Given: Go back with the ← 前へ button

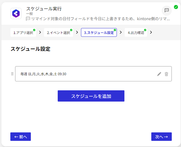Looking at the screenshot, I should click(x=20, y=137).
